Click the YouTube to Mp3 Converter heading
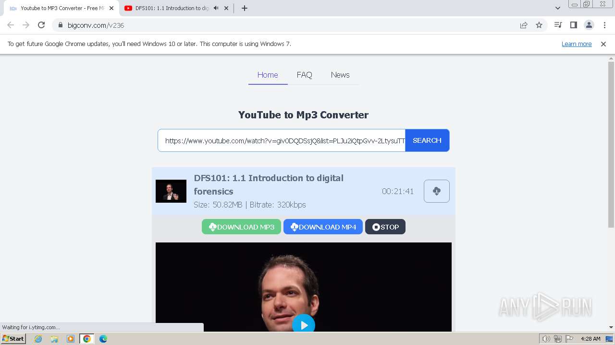Image resolution: width=615 pixels, height=345 pixels. [303, 115]
